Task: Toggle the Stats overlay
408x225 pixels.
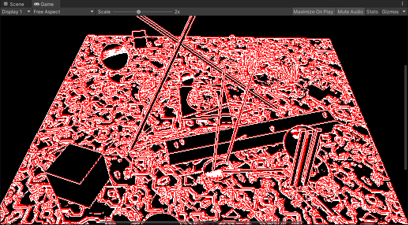Action: (372, 12)
